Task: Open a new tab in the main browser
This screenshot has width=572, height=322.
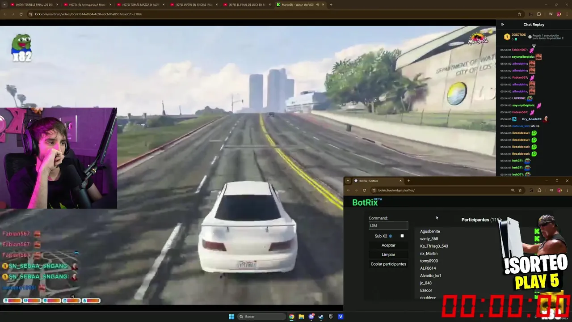Action: [331, 4]
